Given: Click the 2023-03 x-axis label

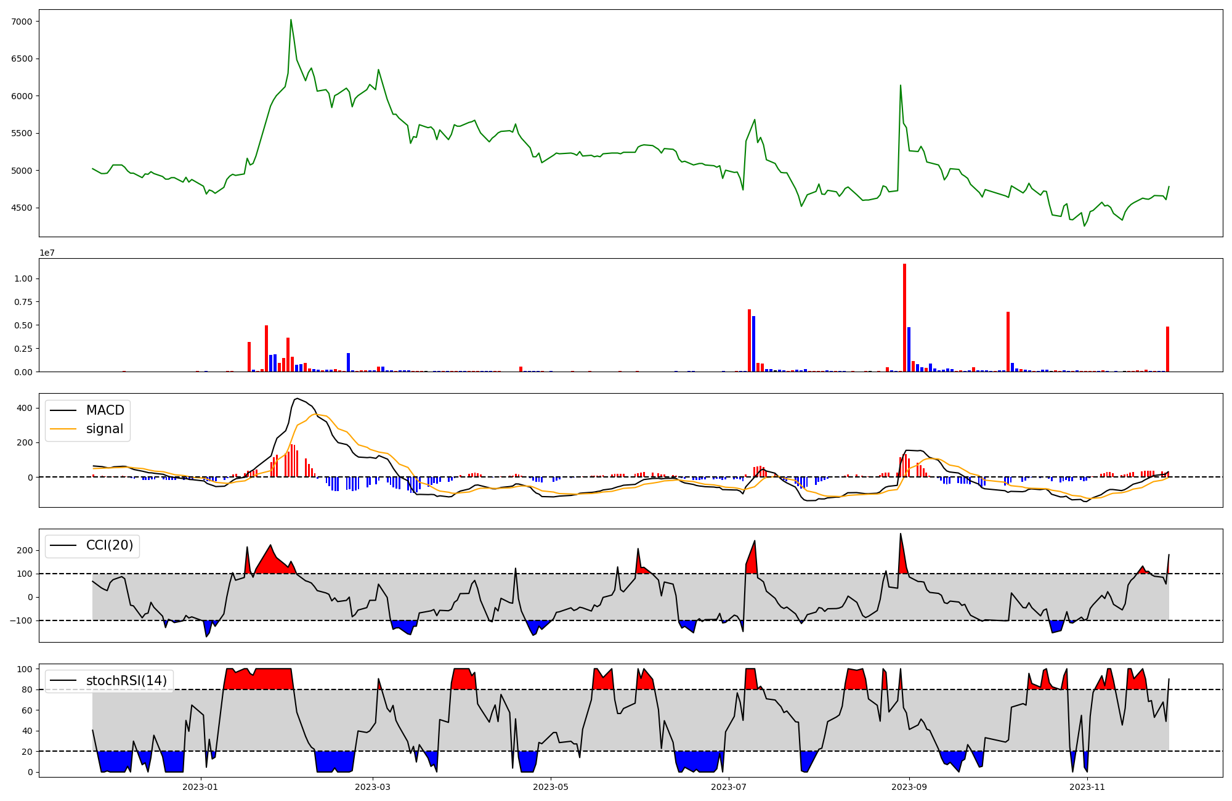Looking at the screenshot, I should tap(373, 787).
